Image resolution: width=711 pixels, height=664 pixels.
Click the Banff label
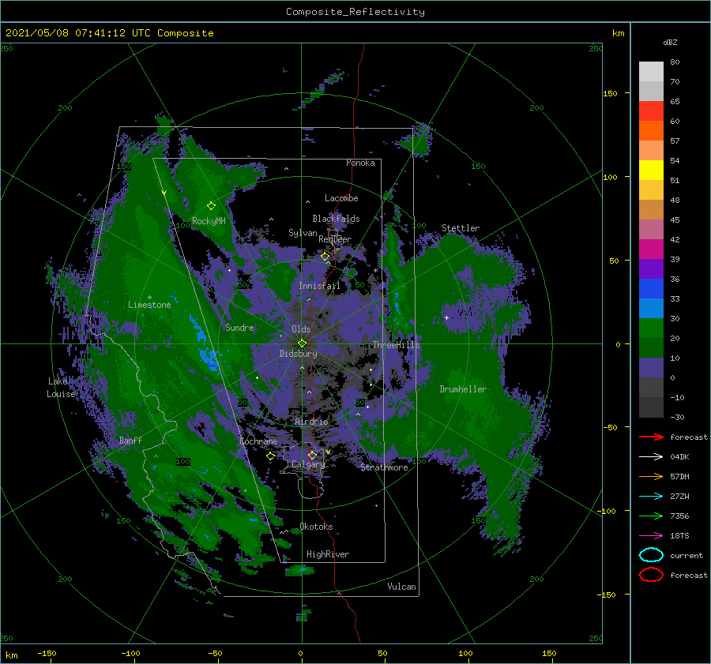coord(130,440)
